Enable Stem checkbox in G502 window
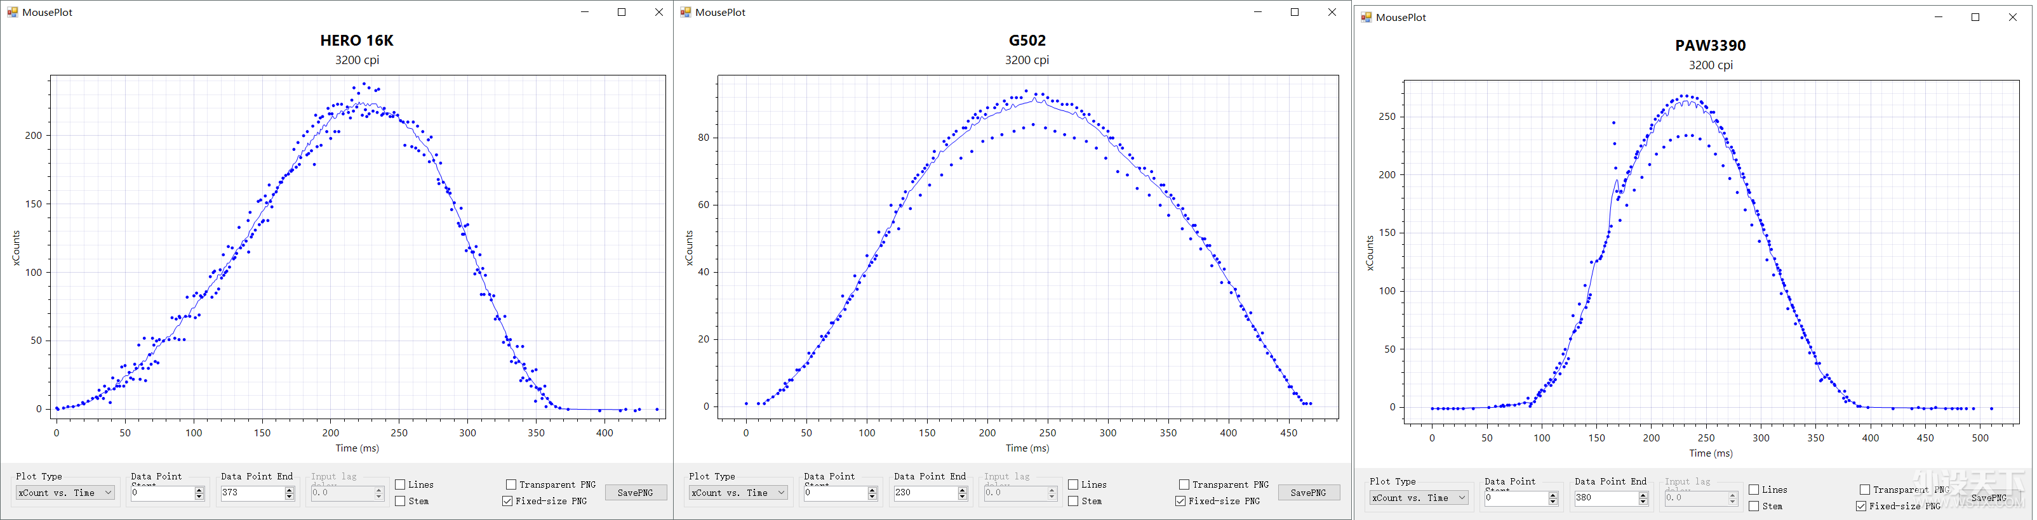Viewport: 2037px width, 520px height. coord(1073,501)
